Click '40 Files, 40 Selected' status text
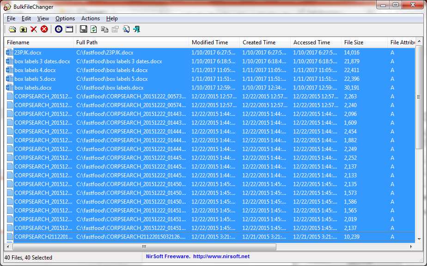This screenshot has width=427, height=266. [28, 258]
